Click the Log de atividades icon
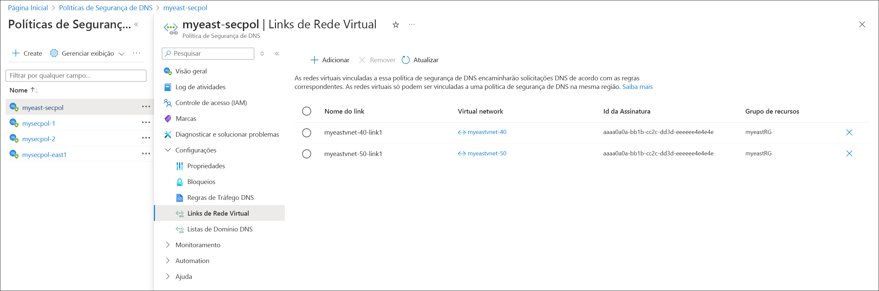The image size is (879, 291). pos(167,87)
